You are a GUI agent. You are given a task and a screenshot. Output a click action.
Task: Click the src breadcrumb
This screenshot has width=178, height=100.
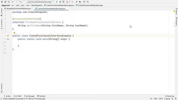pos(13,5)
